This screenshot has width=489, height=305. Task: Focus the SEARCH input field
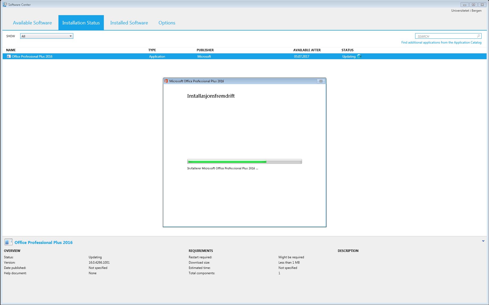tap(446, 36)
